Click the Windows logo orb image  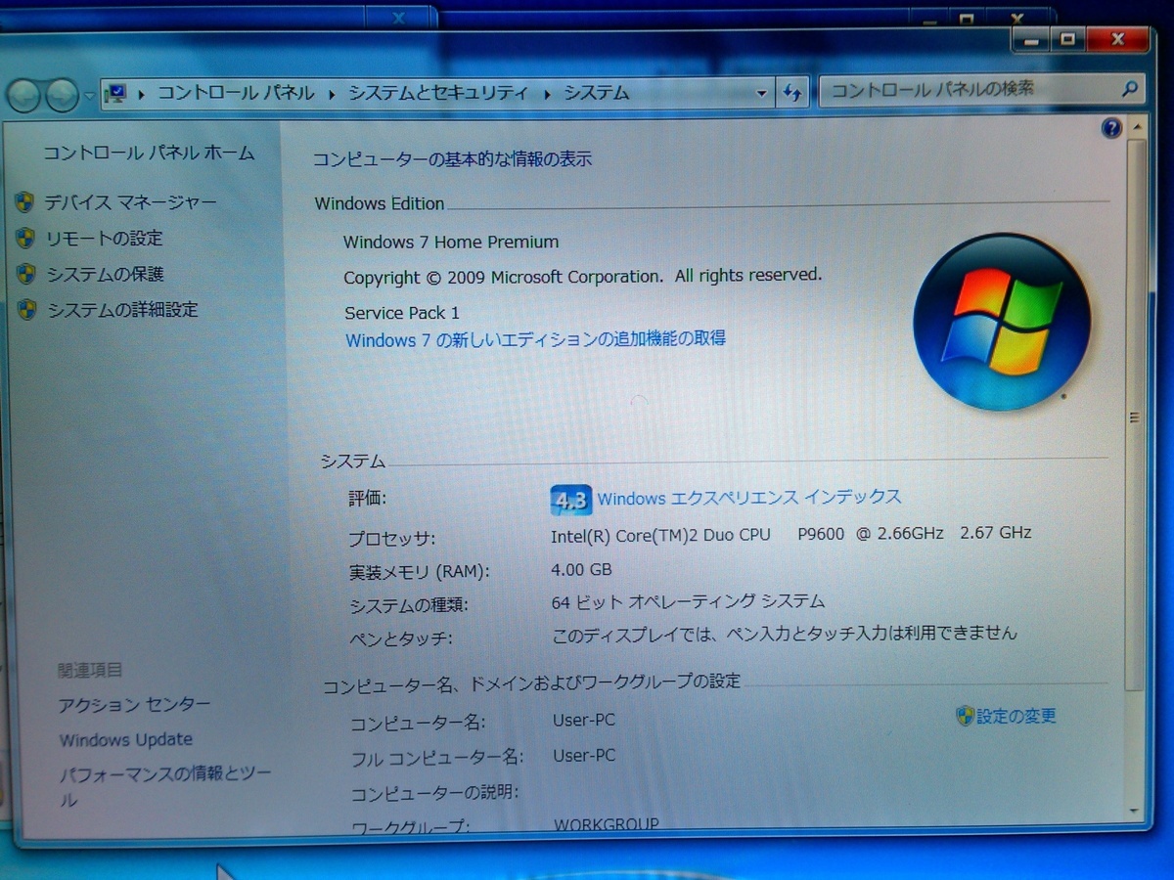pyautogui.click(x=1001, y=321)
